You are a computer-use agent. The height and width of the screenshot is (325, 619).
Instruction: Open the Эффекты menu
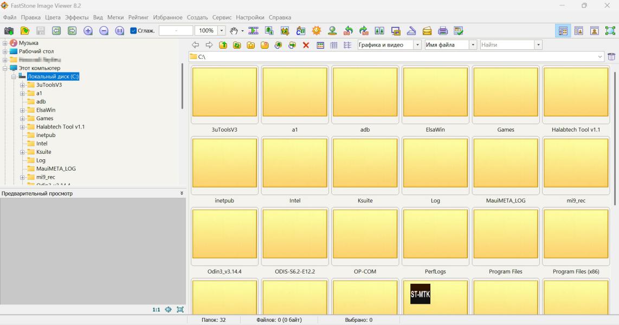[x=76, y=17]
